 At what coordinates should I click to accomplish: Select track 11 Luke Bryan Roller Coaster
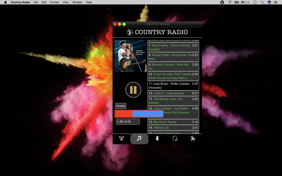(173, 86)
